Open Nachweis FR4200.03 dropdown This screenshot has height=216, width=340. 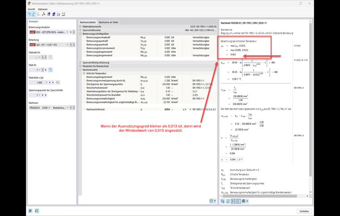[68, 108]
